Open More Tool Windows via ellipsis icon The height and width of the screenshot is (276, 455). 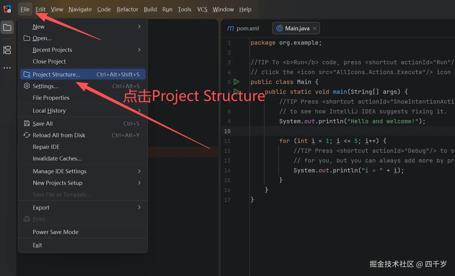pyautogui.click(x=7, y=68)
